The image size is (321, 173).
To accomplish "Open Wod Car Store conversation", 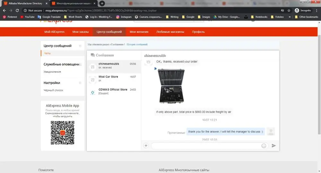I will pyautogui.click(x=114, y=79).
